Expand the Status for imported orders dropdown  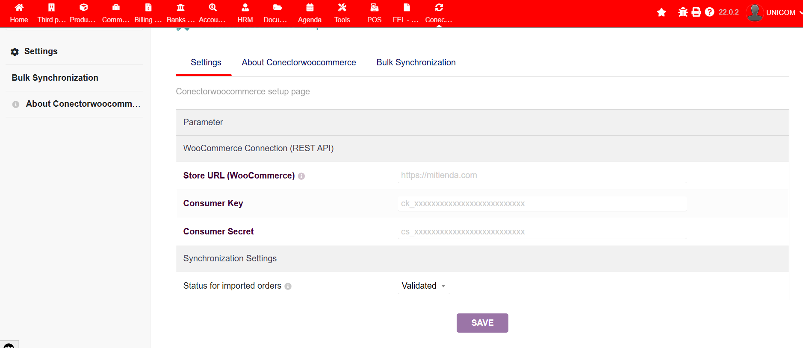[423, 286]
